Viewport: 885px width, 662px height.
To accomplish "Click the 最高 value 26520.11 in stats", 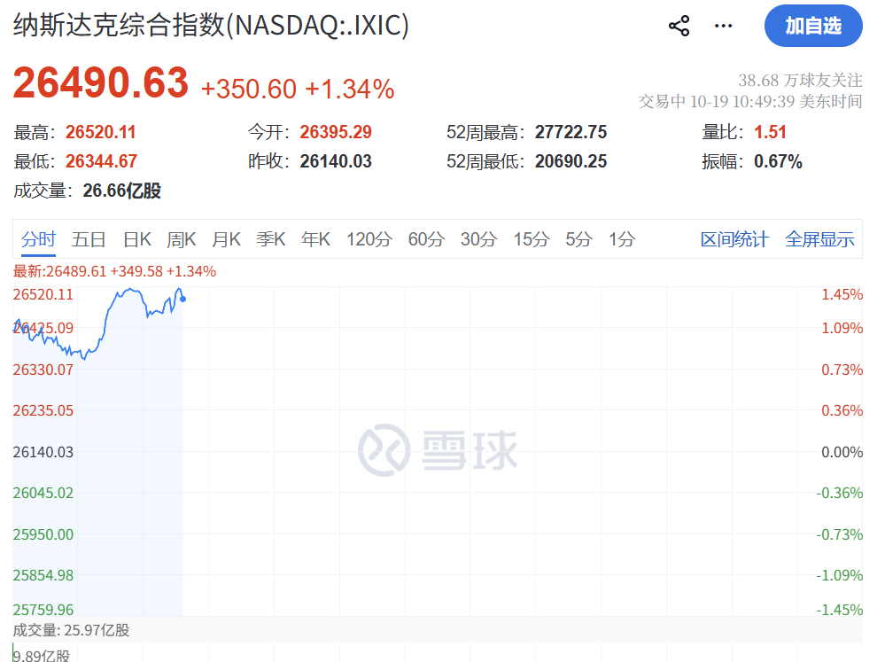I will (x=100, y=132).
